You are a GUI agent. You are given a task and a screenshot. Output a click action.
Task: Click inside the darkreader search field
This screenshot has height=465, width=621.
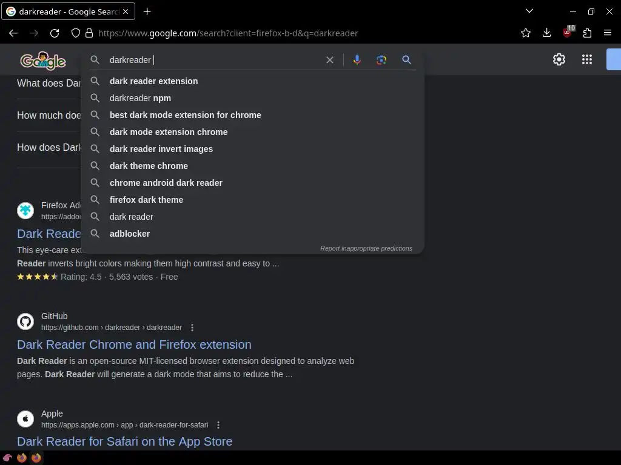pos(214,60)
